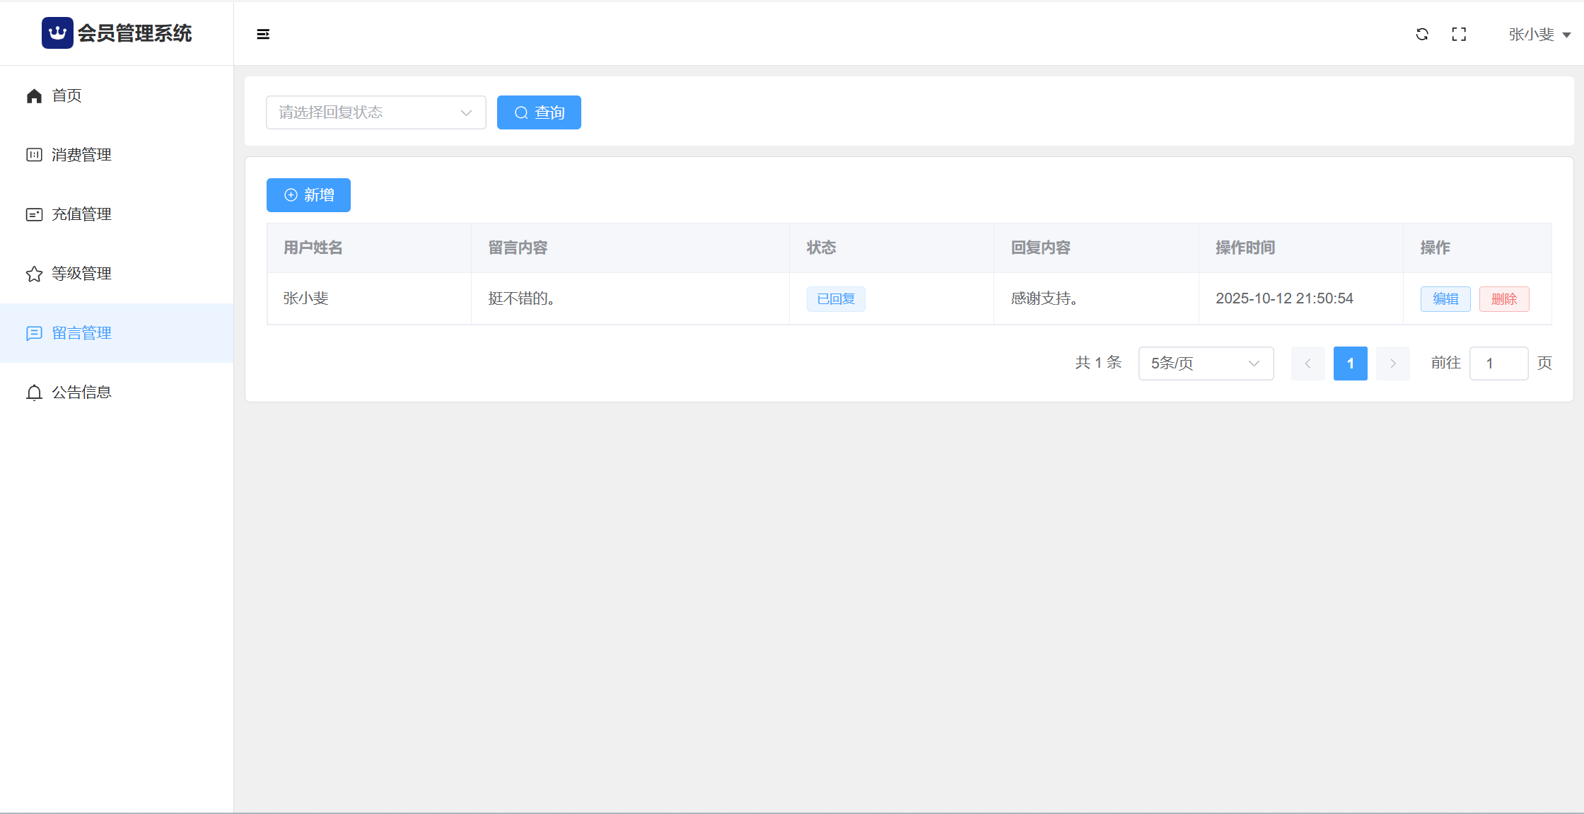The width and height of the screenshot is (1584, 814).
Task: Click the refresh icon in header
Action: click(1422, 34)
